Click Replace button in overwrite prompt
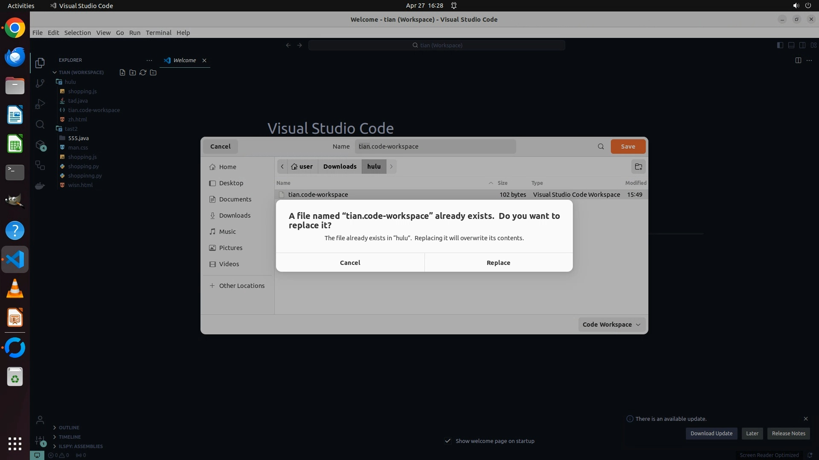This screenshot has height=460, width=819. click(498, 263)
